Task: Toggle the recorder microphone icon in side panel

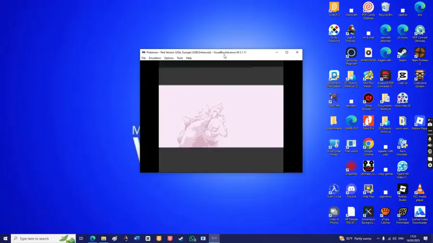Action: click(x=430, y=139)
